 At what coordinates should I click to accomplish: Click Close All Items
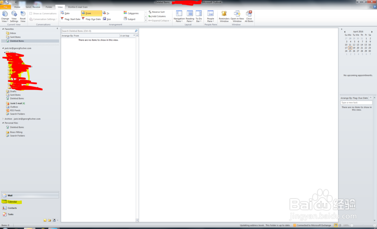click(x=249, y=17)
